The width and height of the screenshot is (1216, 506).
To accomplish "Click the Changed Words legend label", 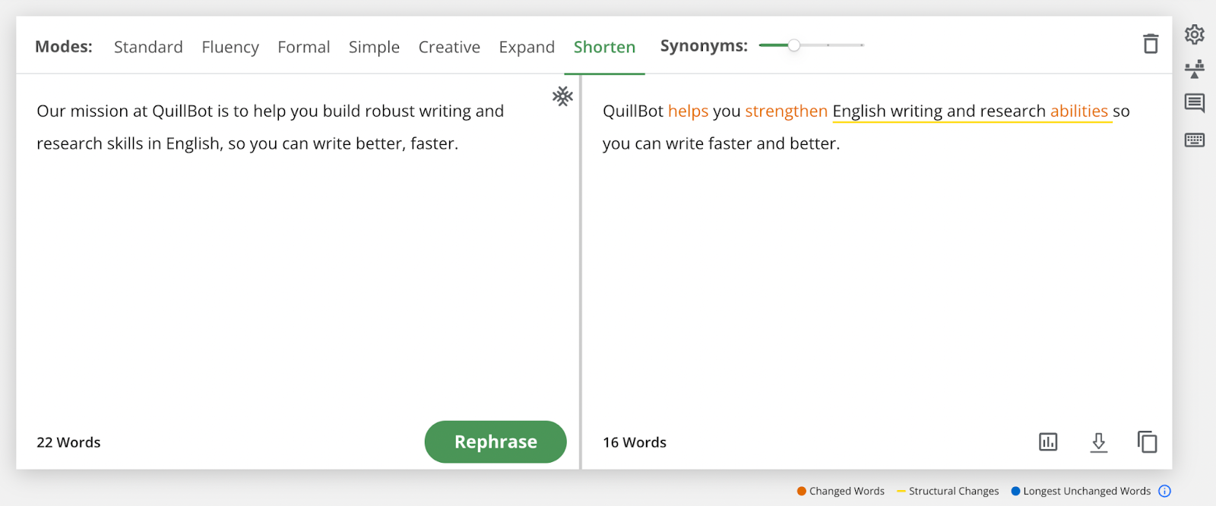I will click(x=847, y=491).
